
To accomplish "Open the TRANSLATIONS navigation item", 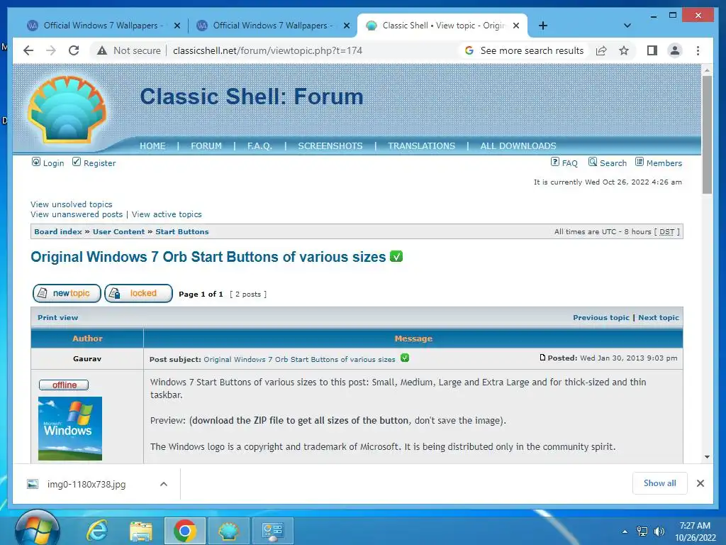I will point(421,146).
